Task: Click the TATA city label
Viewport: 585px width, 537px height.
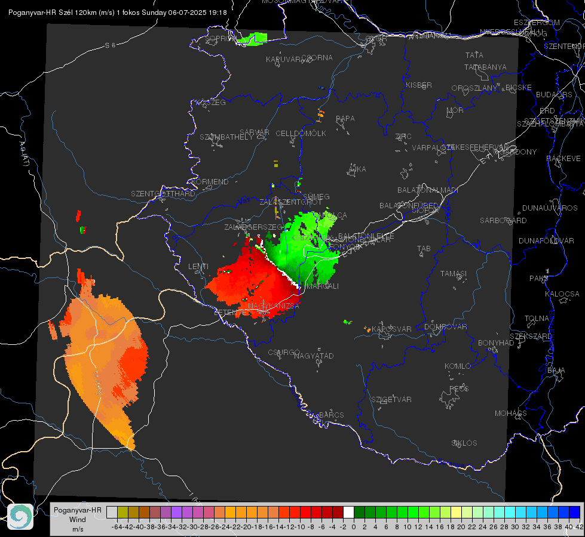Action: [474, 55]
